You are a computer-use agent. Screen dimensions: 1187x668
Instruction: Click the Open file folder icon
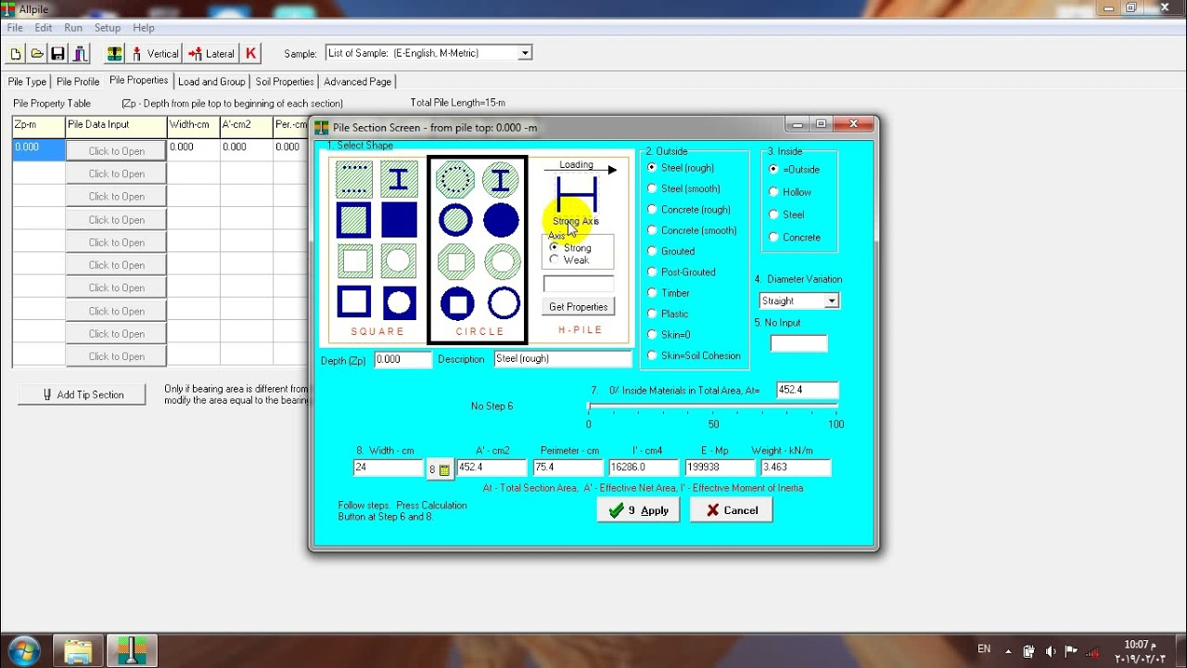coord(37,54)
